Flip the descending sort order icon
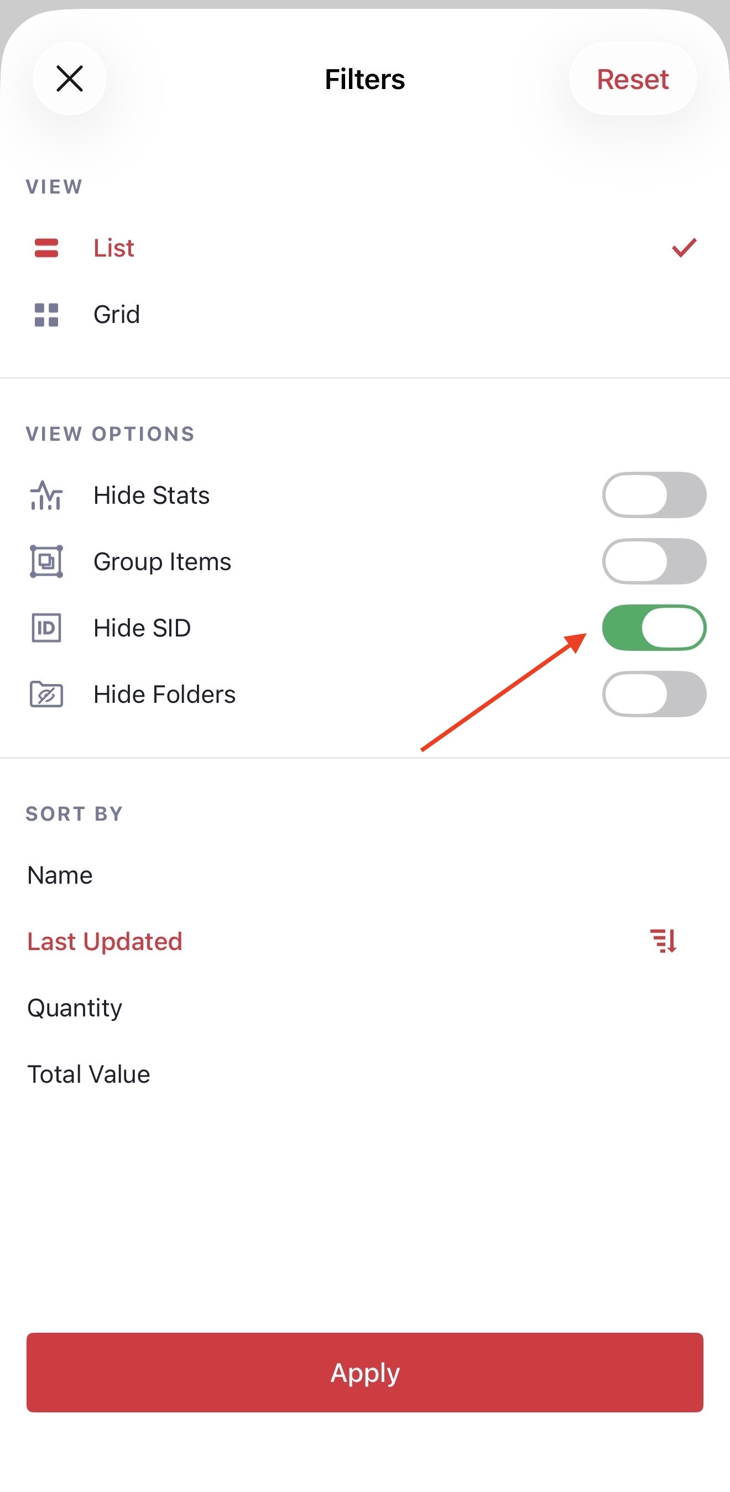Viewport: 730px width, 1492px height. 664,941
